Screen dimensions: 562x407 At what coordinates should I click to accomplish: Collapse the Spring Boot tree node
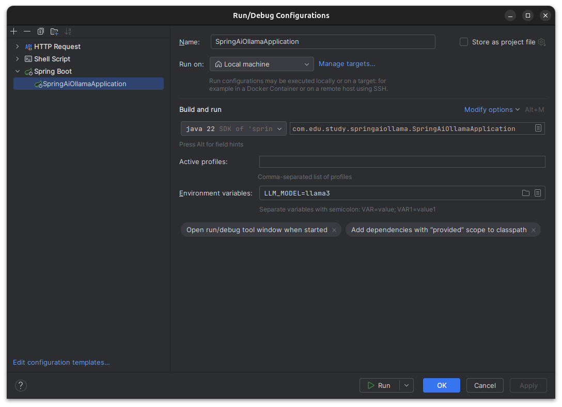17,71
